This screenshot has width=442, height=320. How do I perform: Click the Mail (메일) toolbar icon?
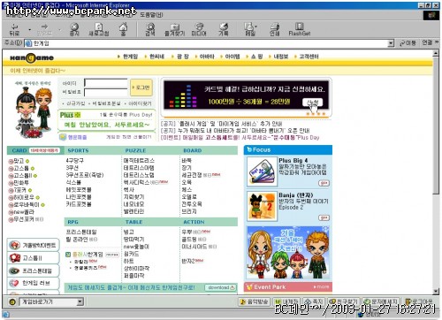tap(249, 30)
